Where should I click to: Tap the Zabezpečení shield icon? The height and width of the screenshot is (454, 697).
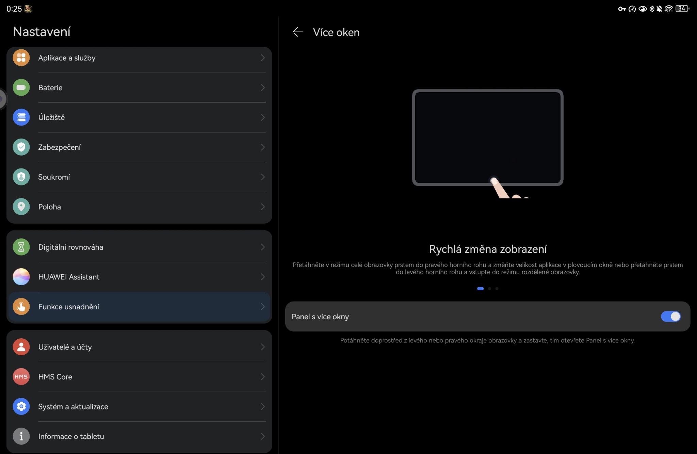pos(21,147)
